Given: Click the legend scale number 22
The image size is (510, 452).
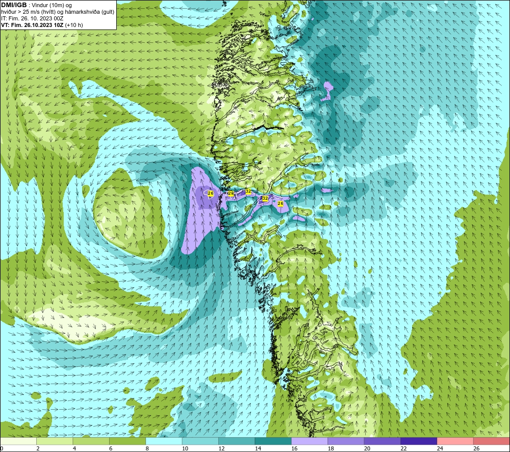Looking at the screenshot, I should [x=403, y=448].
